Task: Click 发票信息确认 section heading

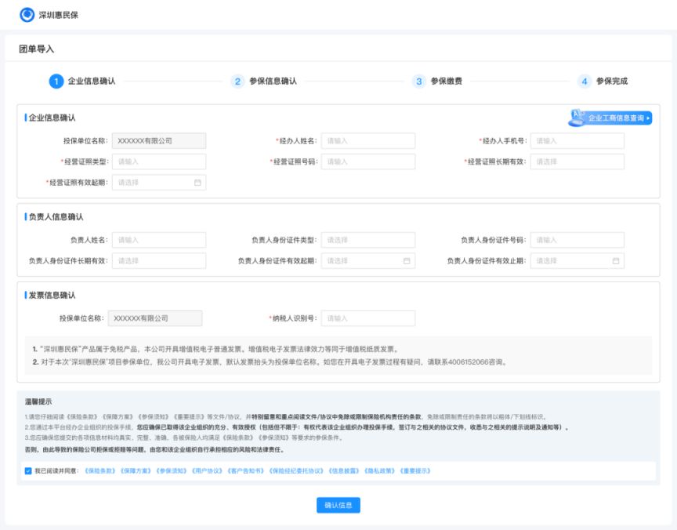Action: pos(52,295)
